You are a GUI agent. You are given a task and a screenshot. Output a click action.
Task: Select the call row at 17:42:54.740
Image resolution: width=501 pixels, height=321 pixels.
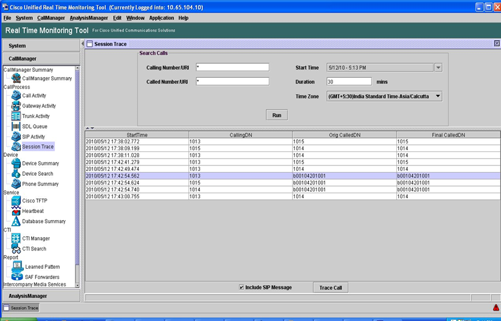pos(292,190)
